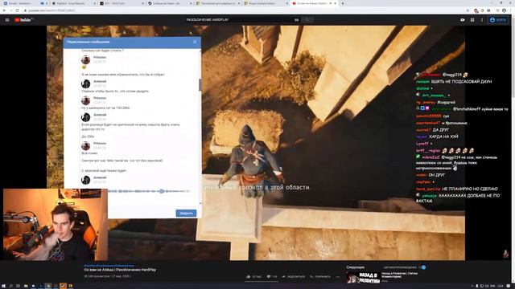515x289 pixels.
Task: Open the next video thumbnail 'Назад в Развитие'
Action: (363, 278)
